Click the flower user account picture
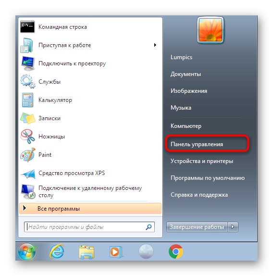The height and width of the screenshot is (276, 273). coord(211,30)
